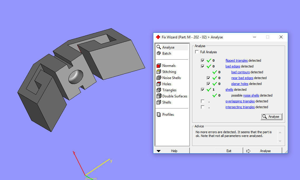
Task: Click the Shells cube icon
Action: coord(159,102)
